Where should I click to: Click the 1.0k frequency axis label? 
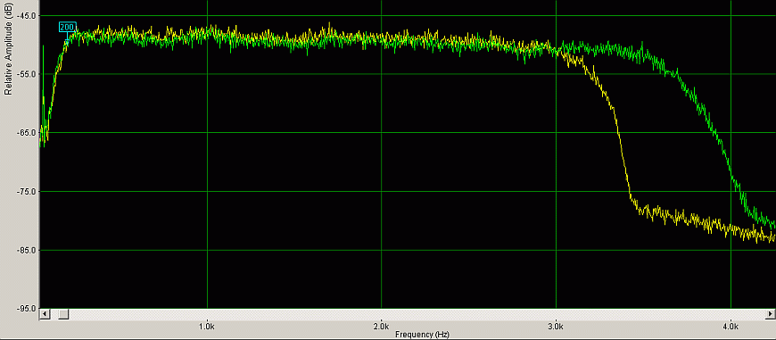(x=206, y=327)
